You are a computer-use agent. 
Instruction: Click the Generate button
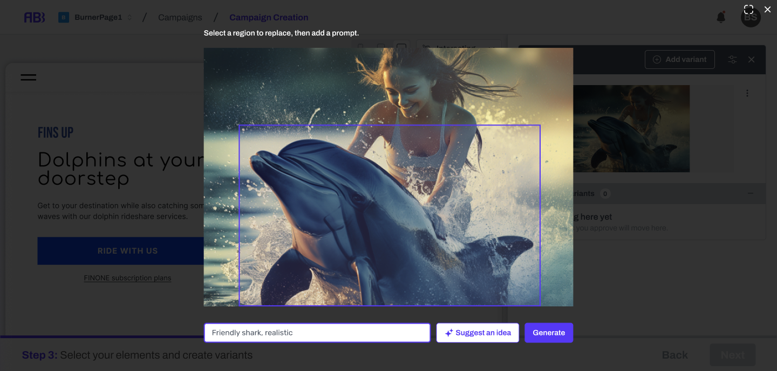tap(549, 333)
